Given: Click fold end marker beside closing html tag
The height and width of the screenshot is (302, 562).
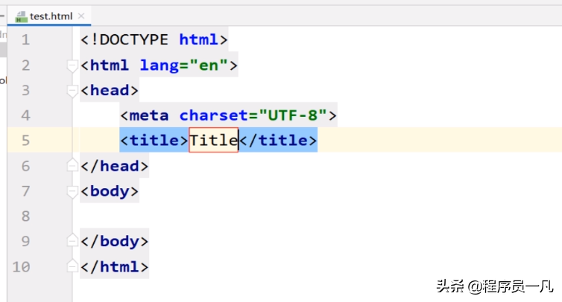Looking at the screenshot, I should (x=72, y=266).
